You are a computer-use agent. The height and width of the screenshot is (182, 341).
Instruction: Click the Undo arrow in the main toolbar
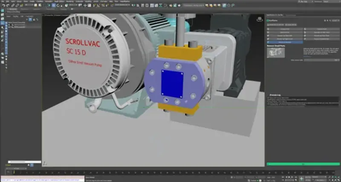pyautogui.click(x=3, y=5)
